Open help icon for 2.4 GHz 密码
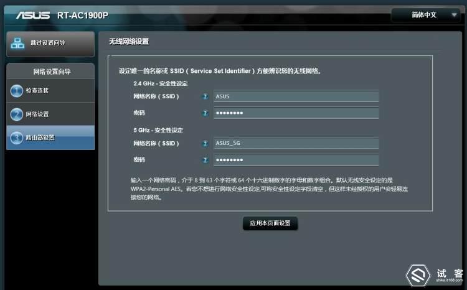 [205, 113]
